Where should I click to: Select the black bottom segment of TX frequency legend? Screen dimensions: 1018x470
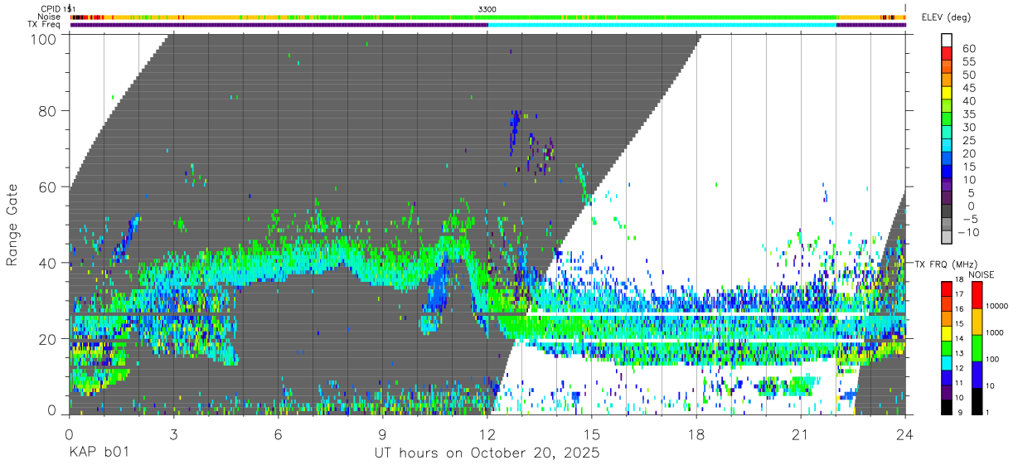[947, 405]
